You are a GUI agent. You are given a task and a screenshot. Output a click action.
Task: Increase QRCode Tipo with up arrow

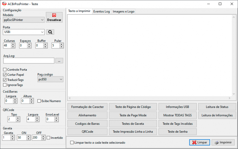pyautogui.click(x=18, y=118)
